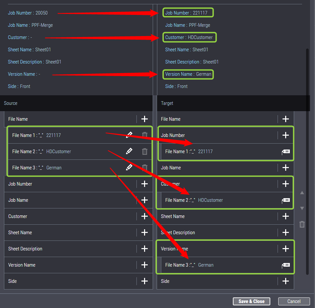Move selected target item down

point(302,208)
